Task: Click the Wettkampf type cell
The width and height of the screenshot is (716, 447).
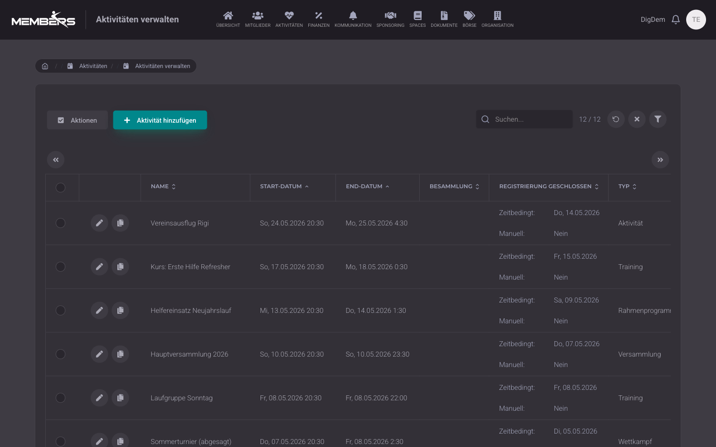Action: point(635,442)
